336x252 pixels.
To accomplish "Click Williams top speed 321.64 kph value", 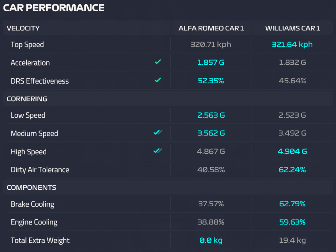I will pos(292,44).
